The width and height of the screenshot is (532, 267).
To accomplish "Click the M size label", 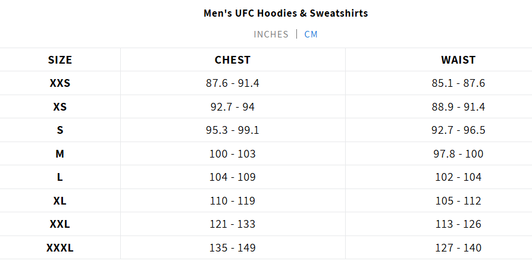I will [60, 154].
